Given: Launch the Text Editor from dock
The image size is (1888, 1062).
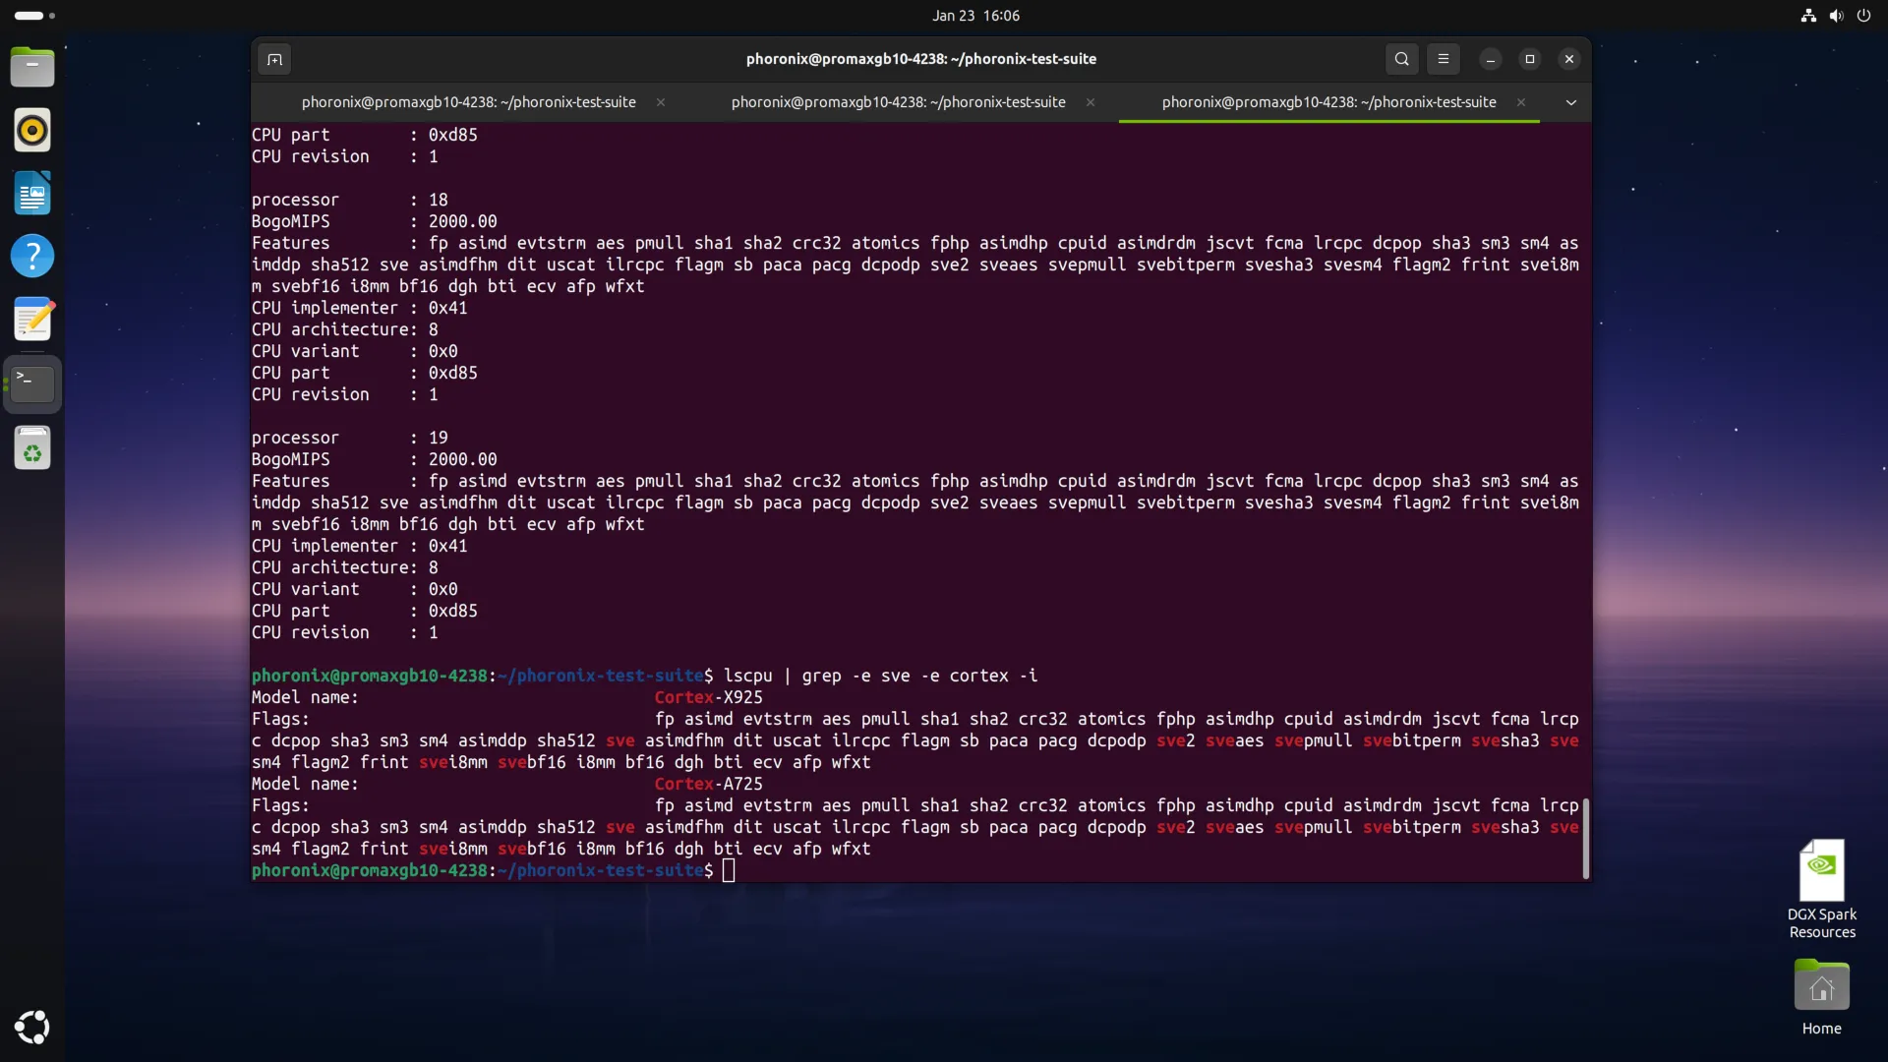Looking at the screenshot, I should (32, 321).
